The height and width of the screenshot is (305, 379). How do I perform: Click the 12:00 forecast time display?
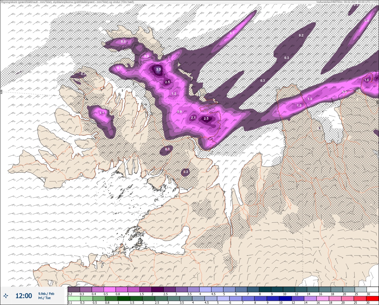pos(24,296)
